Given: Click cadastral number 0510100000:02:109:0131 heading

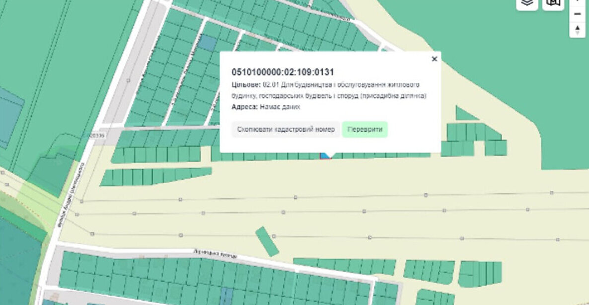Looking at the screenshot, I should (x=283, y=73).
